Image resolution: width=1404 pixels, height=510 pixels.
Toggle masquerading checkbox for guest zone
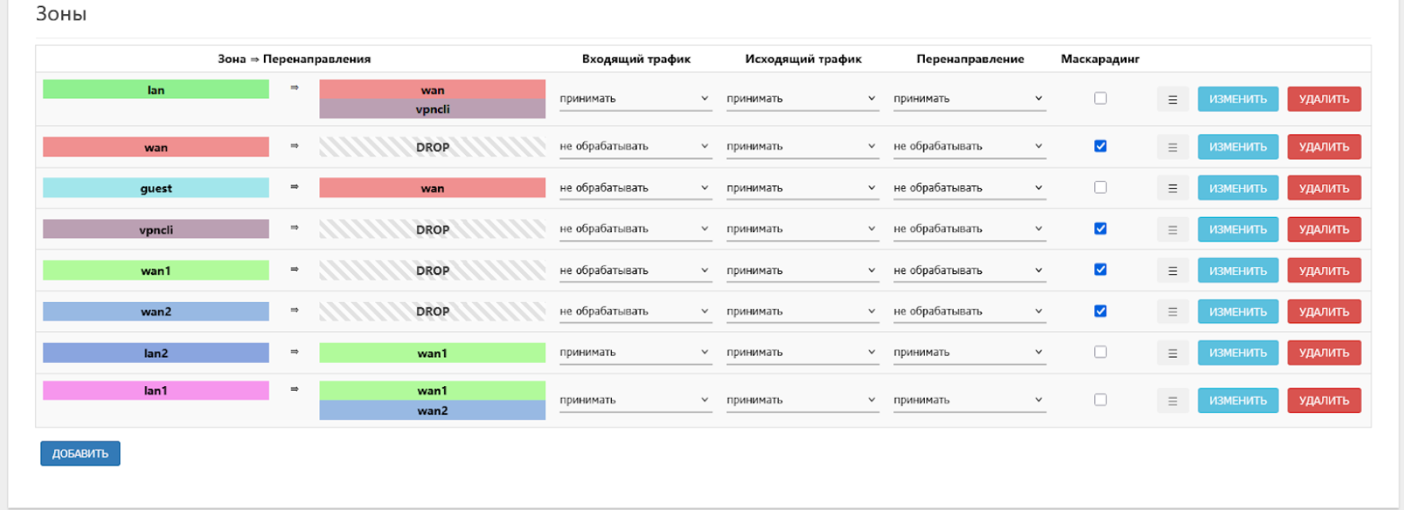(x=1100, y=187)
